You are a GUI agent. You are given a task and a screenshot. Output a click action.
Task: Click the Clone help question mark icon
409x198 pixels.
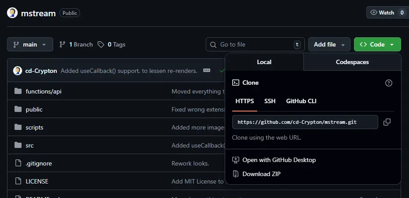pos(389,83)
